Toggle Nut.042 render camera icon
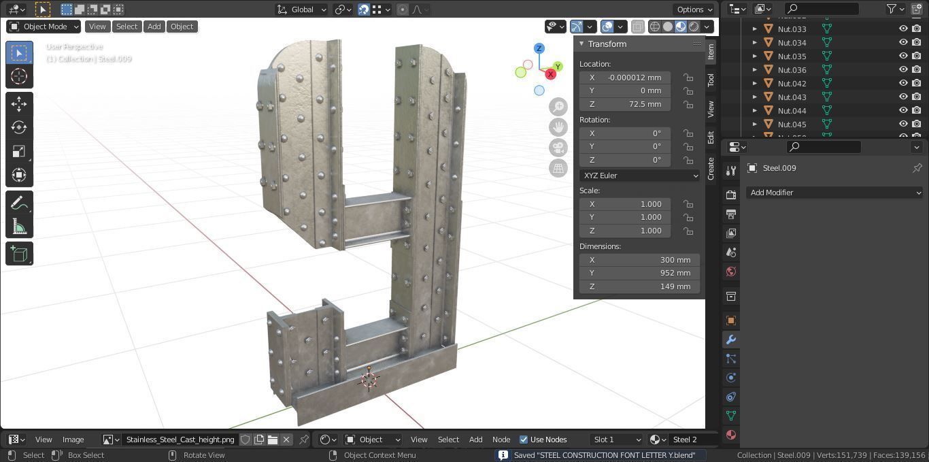 (917, 83)
